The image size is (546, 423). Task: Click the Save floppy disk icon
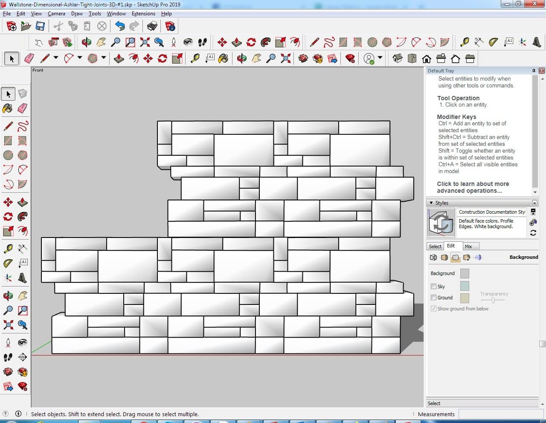pyautogui.click(x=40, y=26)
